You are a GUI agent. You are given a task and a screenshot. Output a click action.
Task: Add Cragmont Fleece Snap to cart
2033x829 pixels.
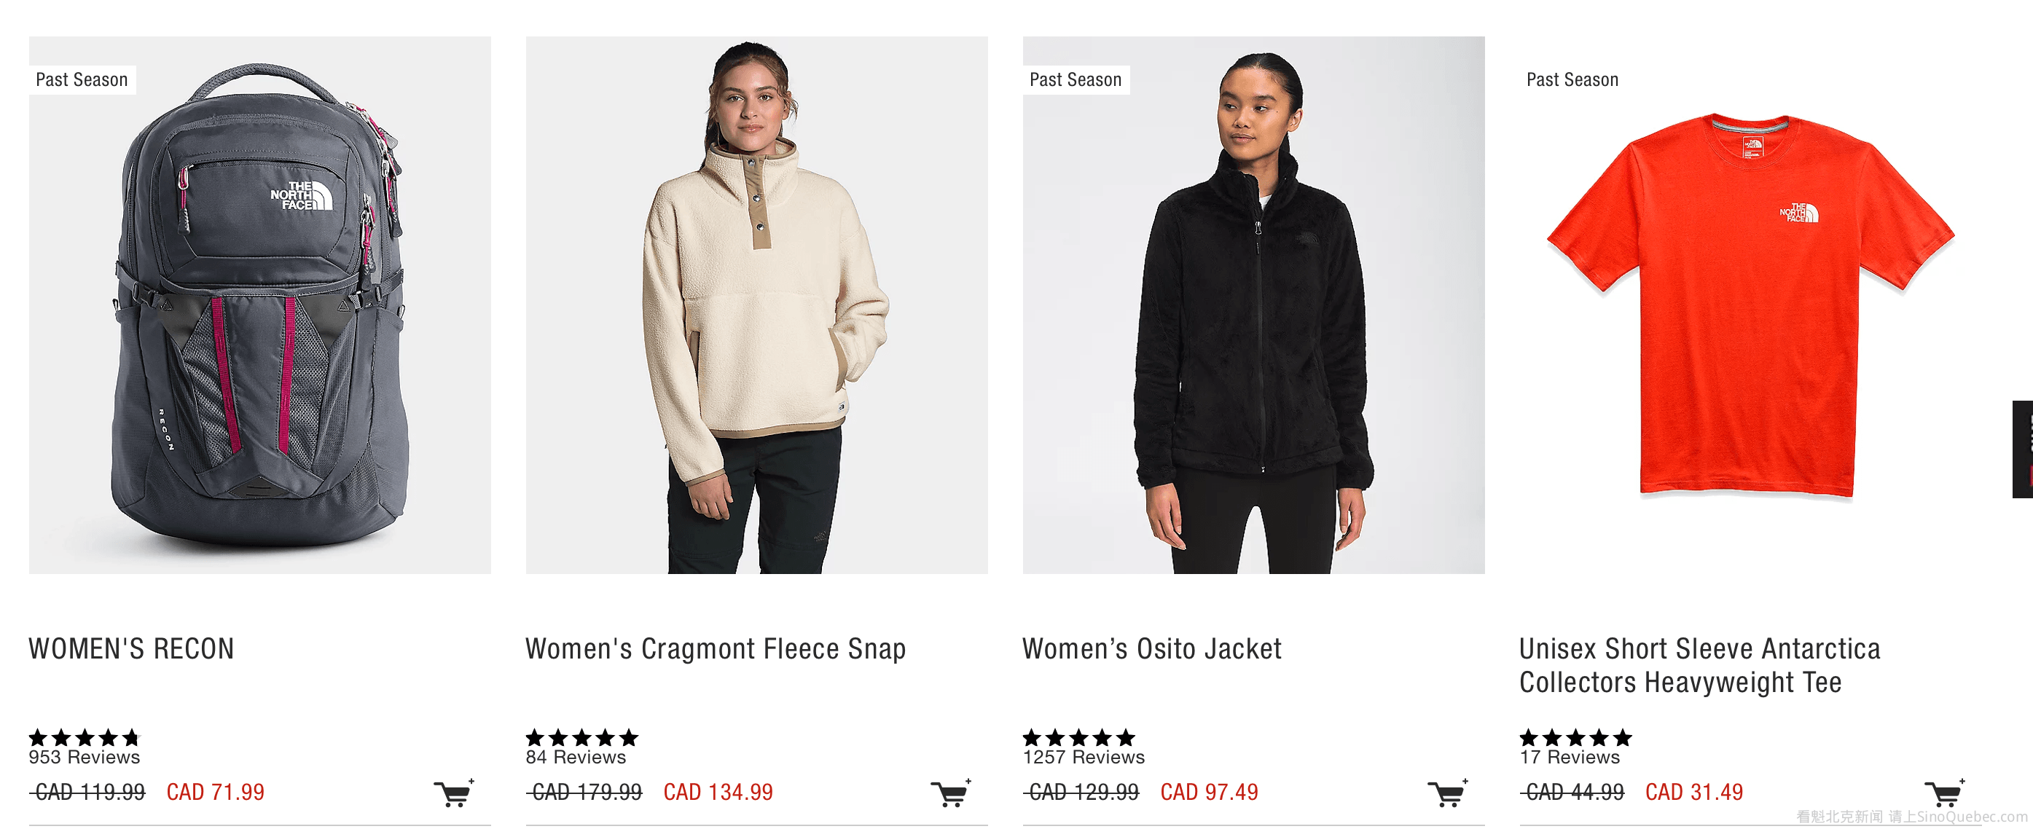pos(950,793)
